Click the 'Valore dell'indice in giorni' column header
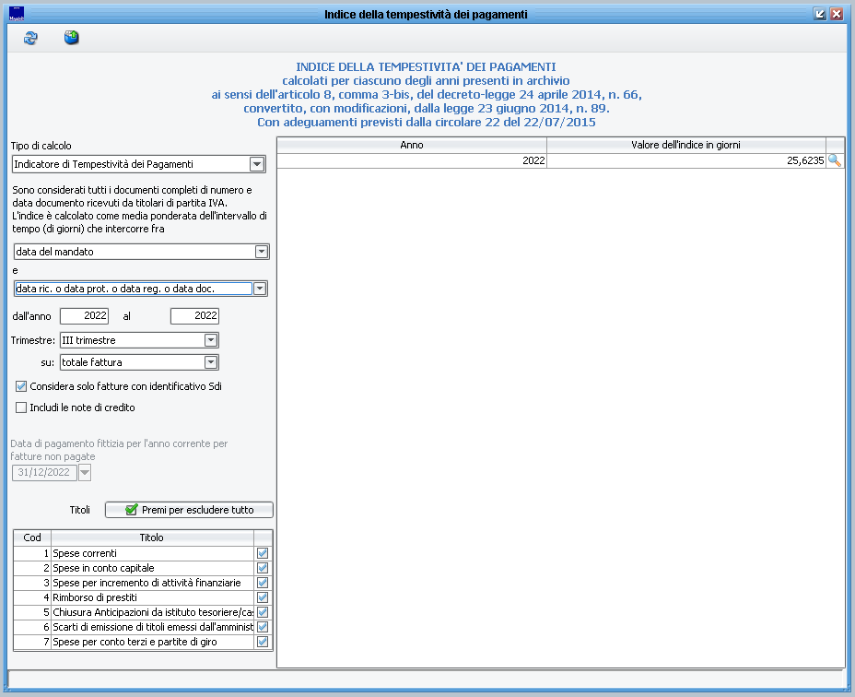 click(x=685, y=146)
